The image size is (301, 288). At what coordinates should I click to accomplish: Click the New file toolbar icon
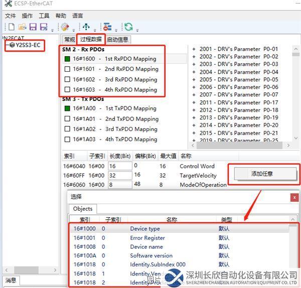(11, 27)
